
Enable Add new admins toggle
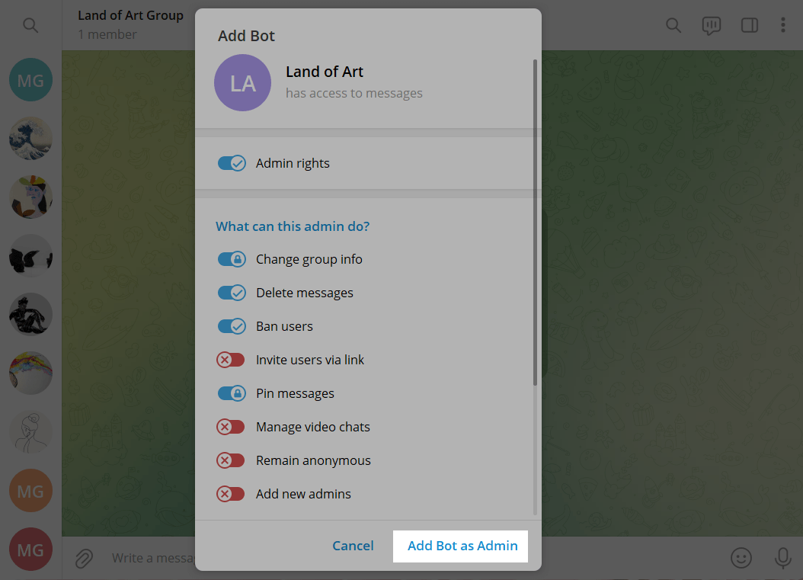231,494
